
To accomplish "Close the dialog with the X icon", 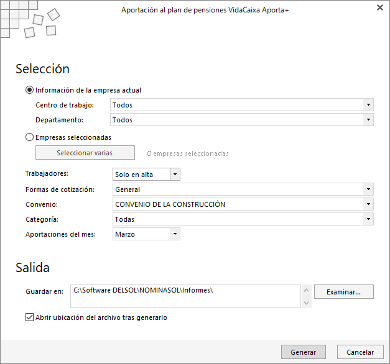I will pos(380,7).
